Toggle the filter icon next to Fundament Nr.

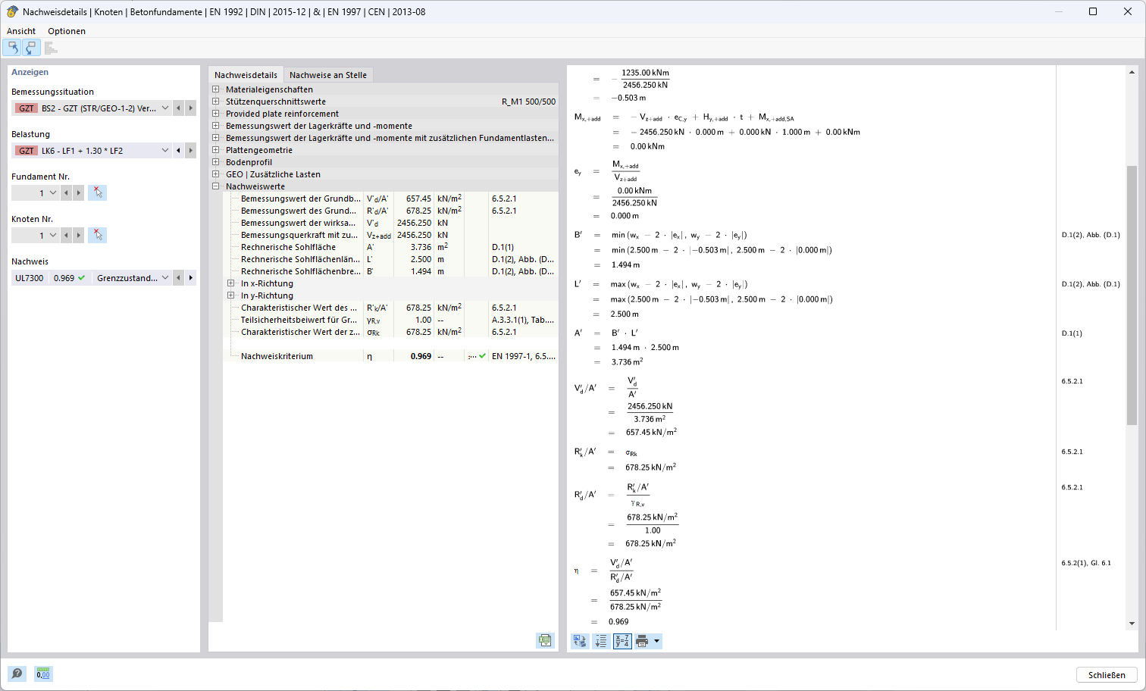point(97,192)
